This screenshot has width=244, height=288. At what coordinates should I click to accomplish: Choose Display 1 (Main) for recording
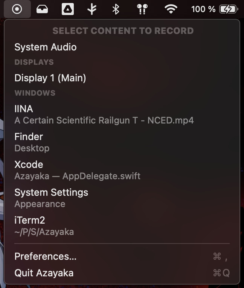[x=122, y=78]
